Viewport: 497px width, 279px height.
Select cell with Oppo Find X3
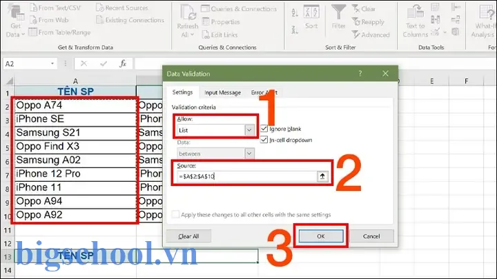pyautogui.click(x=75, y=147)
